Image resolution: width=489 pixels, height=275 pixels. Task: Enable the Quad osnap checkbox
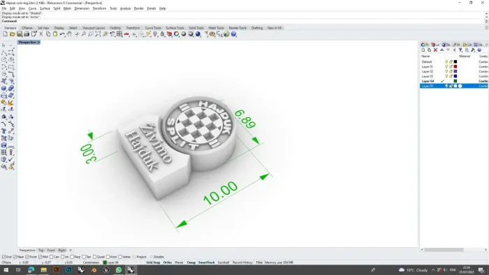[x=95, y=257]
